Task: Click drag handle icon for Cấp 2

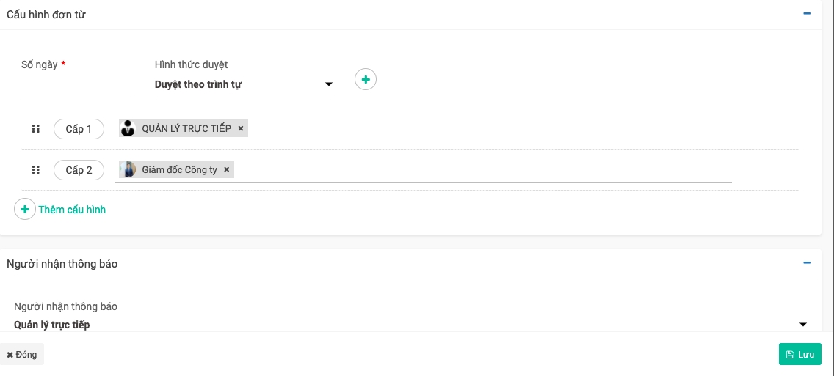Action: coord(35,170)
